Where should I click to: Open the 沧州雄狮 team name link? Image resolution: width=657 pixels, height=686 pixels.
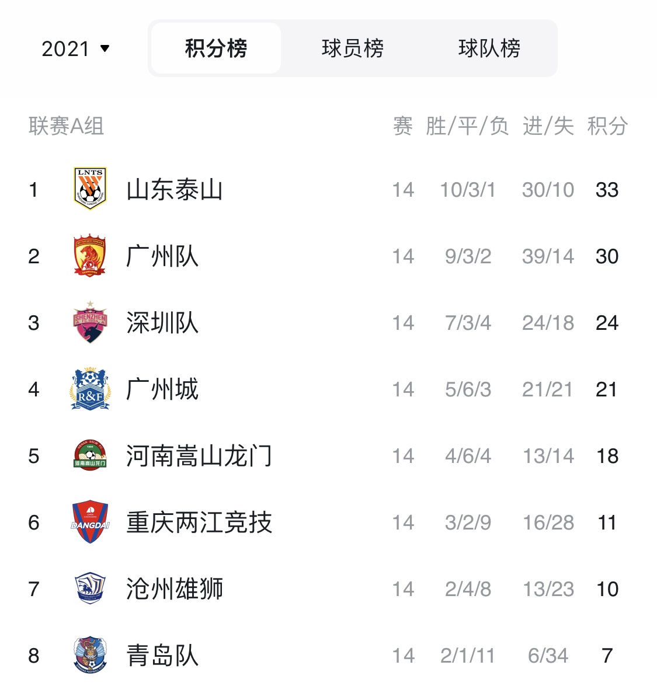click(175, 589)
